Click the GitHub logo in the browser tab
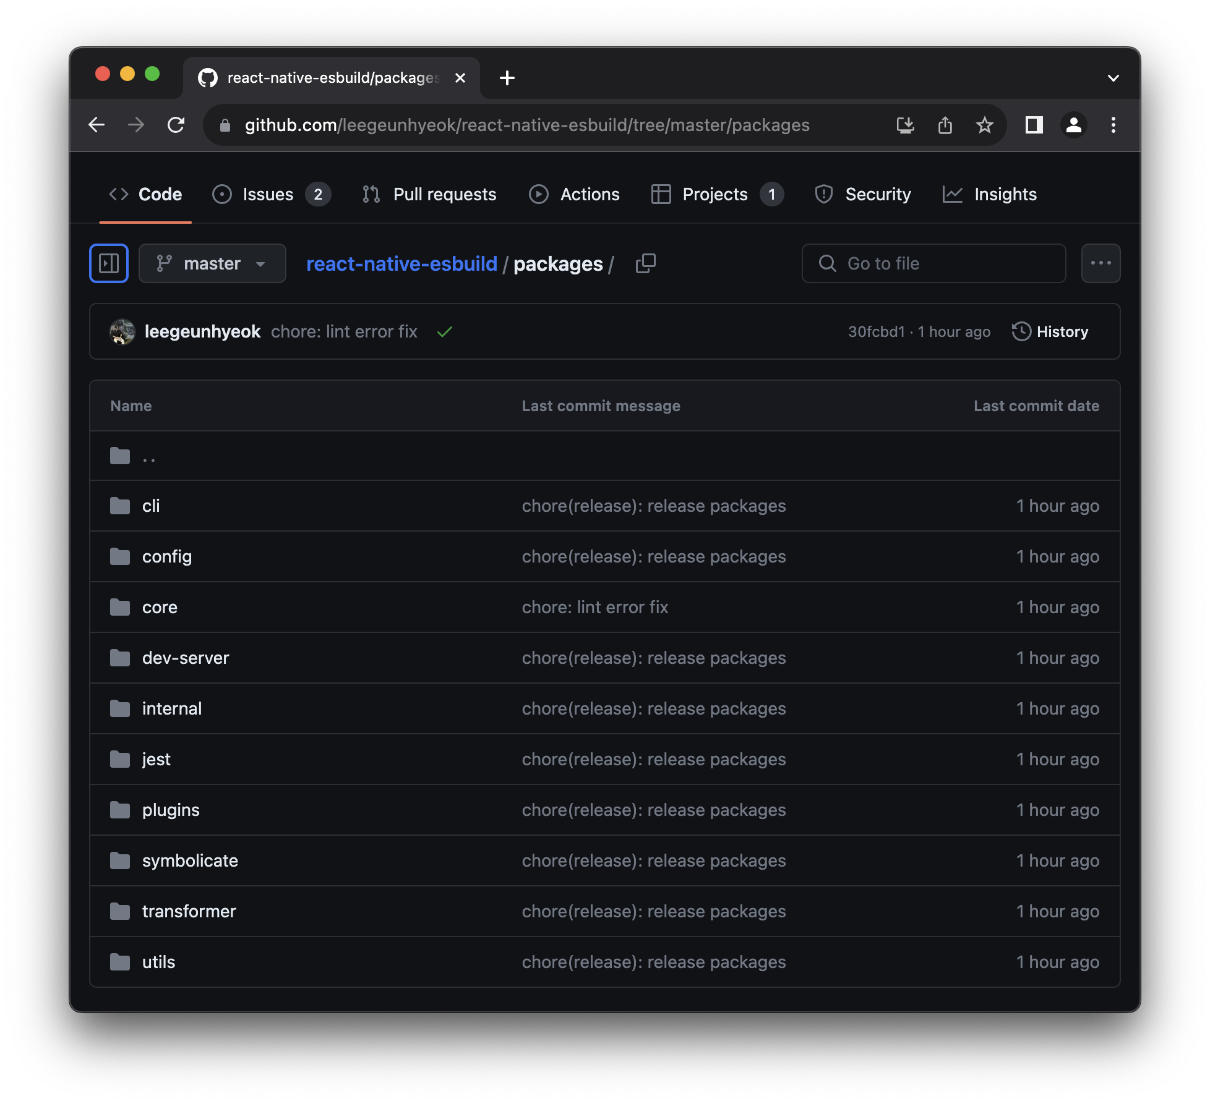Screen dimensions: 1210x1104 click(x=208, y=77)
